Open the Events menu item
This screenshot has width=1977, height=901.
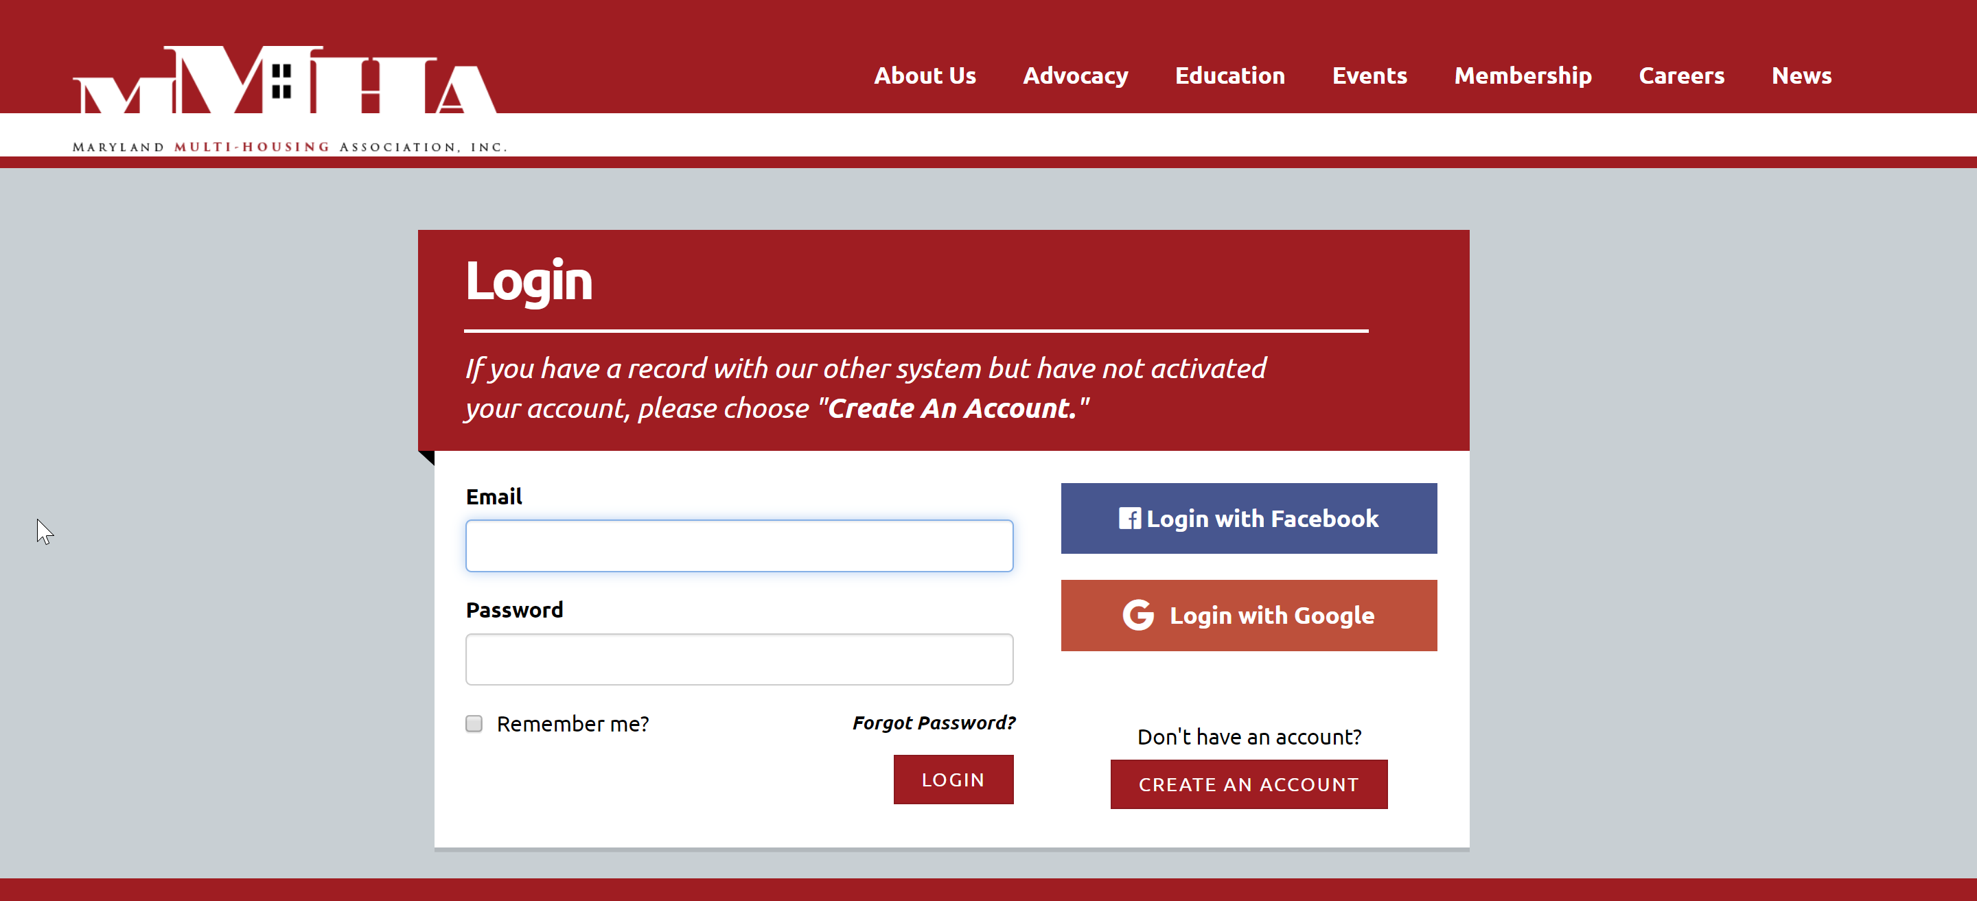[1369, 76]
